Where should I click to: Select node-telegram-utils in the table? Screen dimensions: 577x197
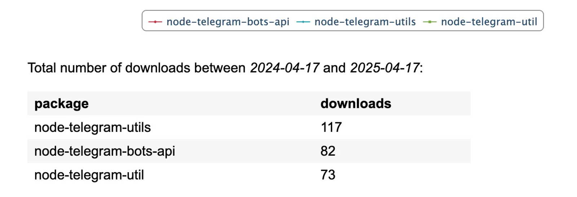click(x=92, y=127)
